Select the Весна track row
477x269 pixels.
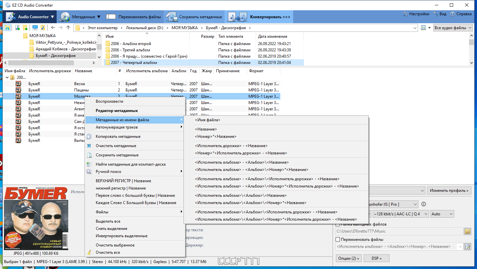point(142,84)
